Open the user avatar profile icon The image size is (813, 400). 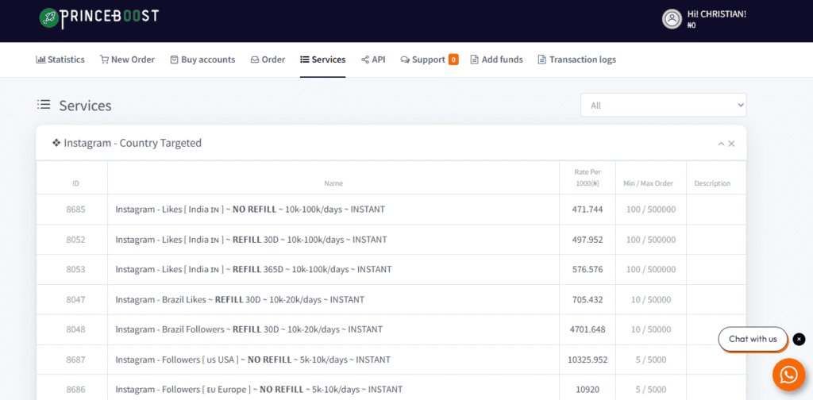672,19
